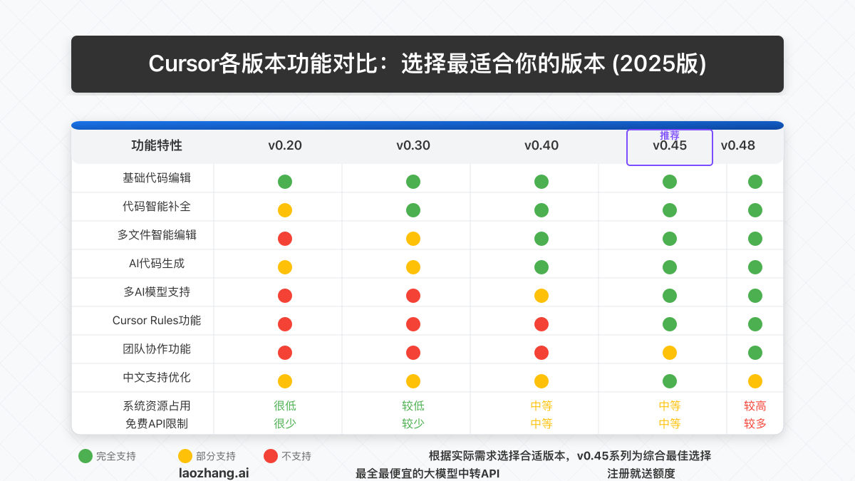
Task: Select the v0.40 column header
Action: tap(541, 145)
